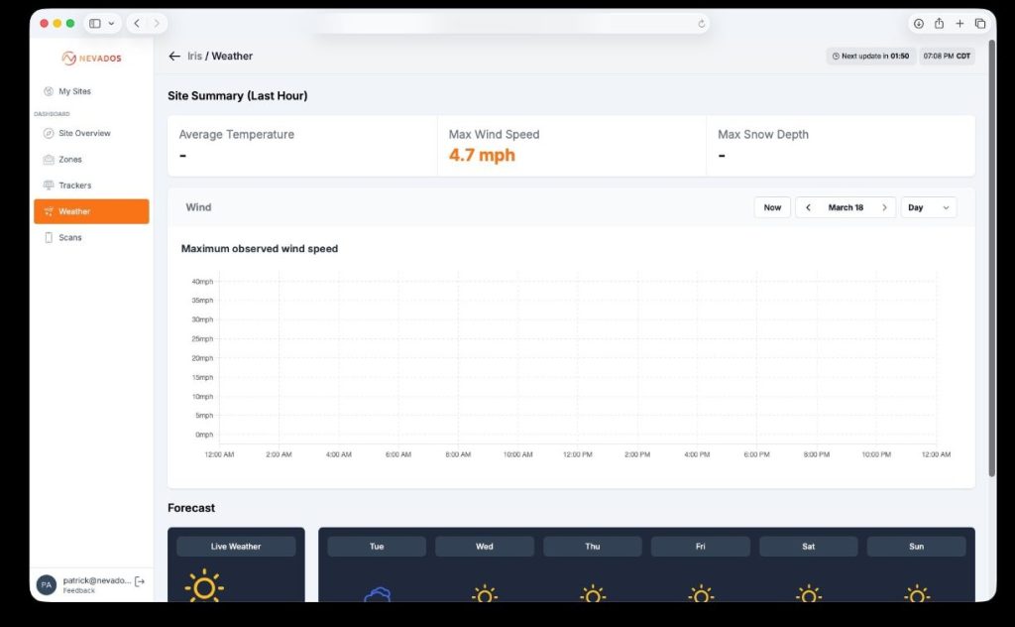Open the Day range dropdown
Image resolution: width=1015 pixels, height=627 pixels.
pyautogui.click(x=928, y=207)
